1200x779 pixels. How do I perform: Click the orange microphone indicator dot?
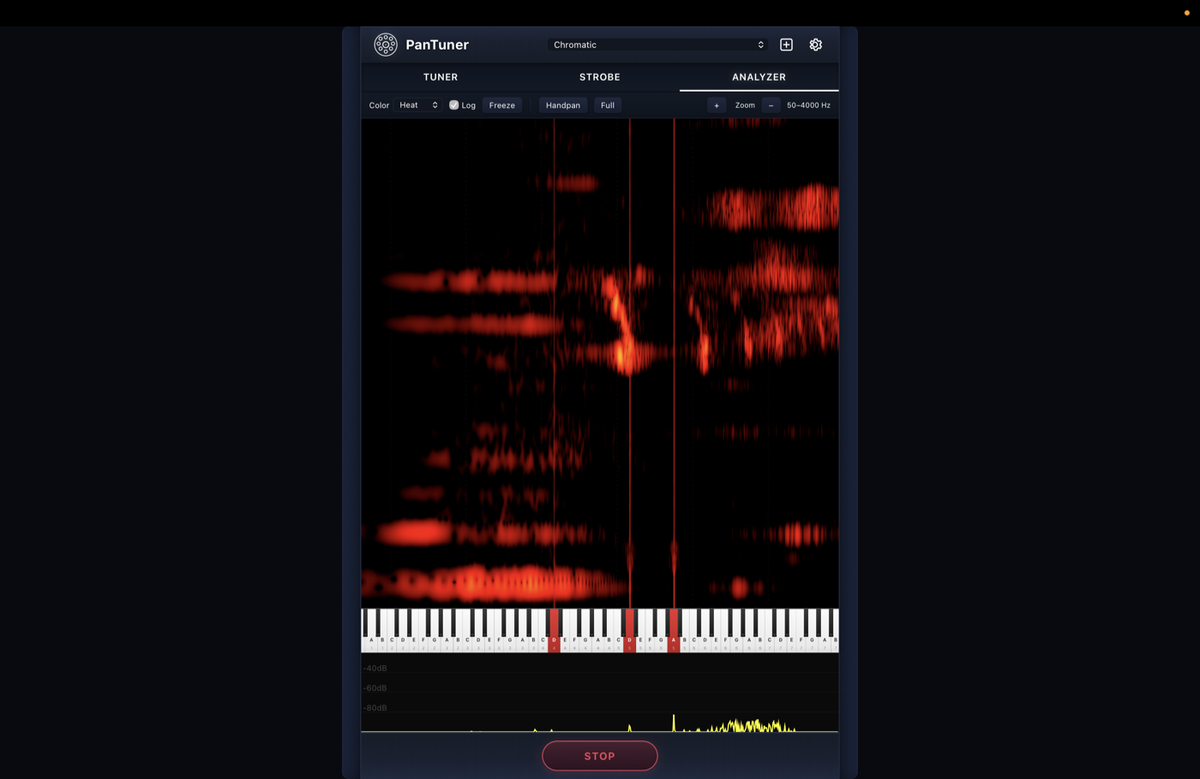1187,13
